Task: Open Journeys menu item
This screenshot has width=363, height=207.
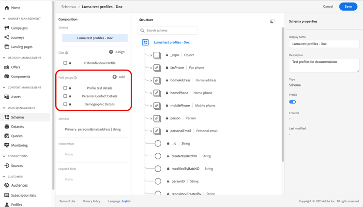Action: click(x=17, y=37)
